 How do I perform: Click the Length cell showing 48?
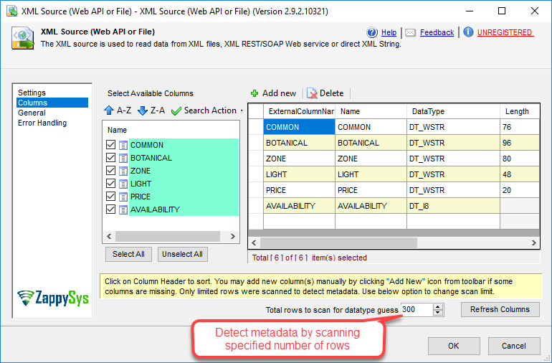(x=520, y=174)
